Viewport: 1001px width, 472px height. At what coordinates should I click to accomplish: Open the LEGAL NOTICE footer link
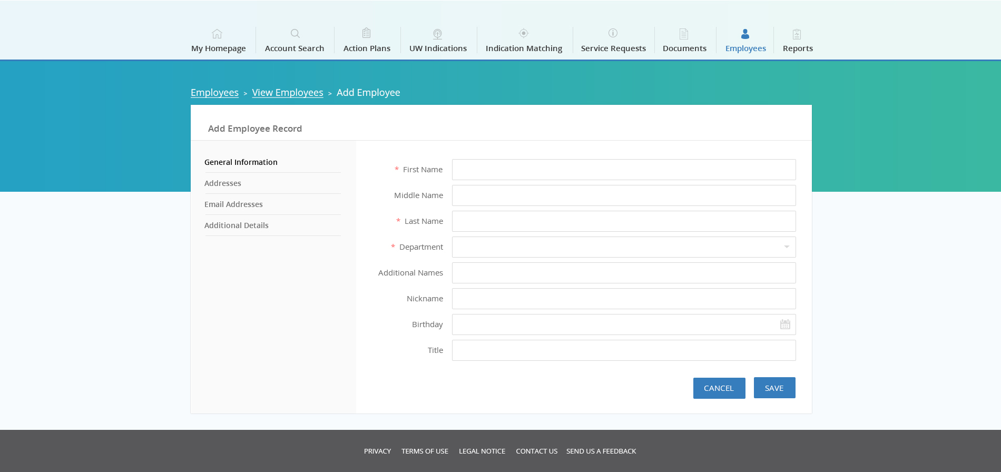[482, 451]
